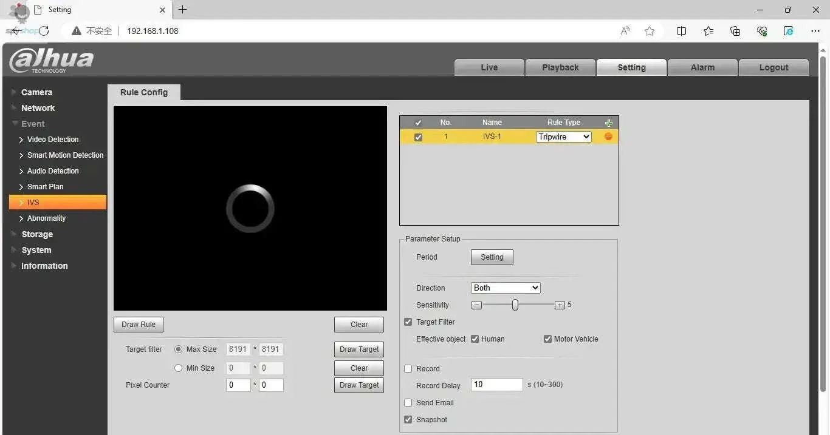830x435 pixels.
Task: Collapse the Event menu section
Action: [x=33, y=124]
